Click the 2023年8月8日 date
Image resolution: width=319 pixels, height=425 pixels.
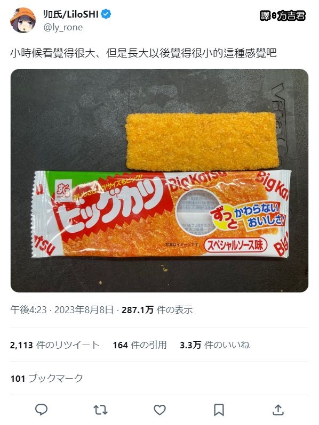(84, 310)
